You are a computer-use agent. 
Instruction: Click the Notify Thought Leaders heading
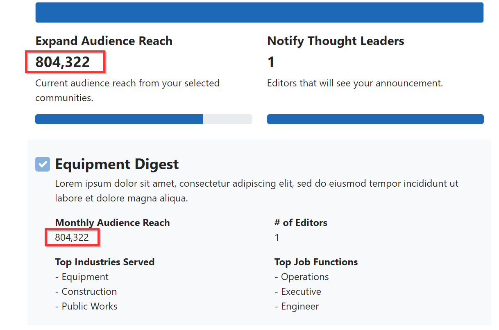tap(336, 41)
